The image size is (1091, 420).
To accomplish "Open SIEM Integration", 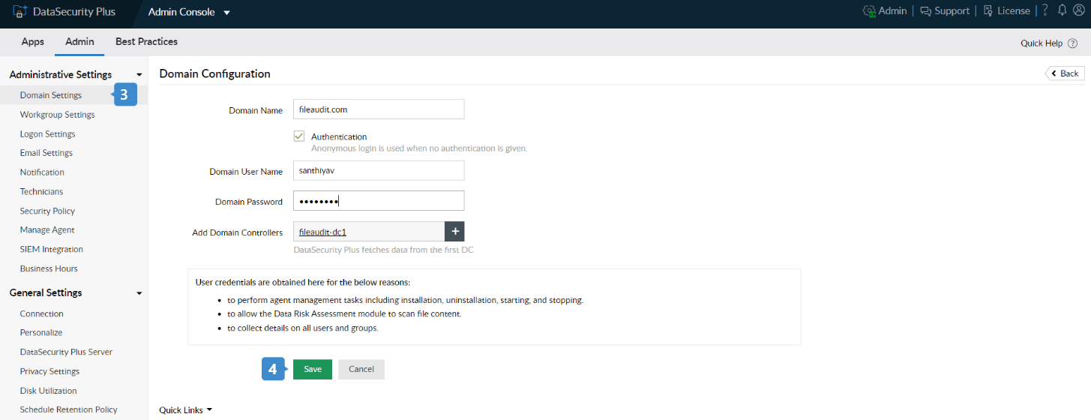I will (x=52, y=250).
